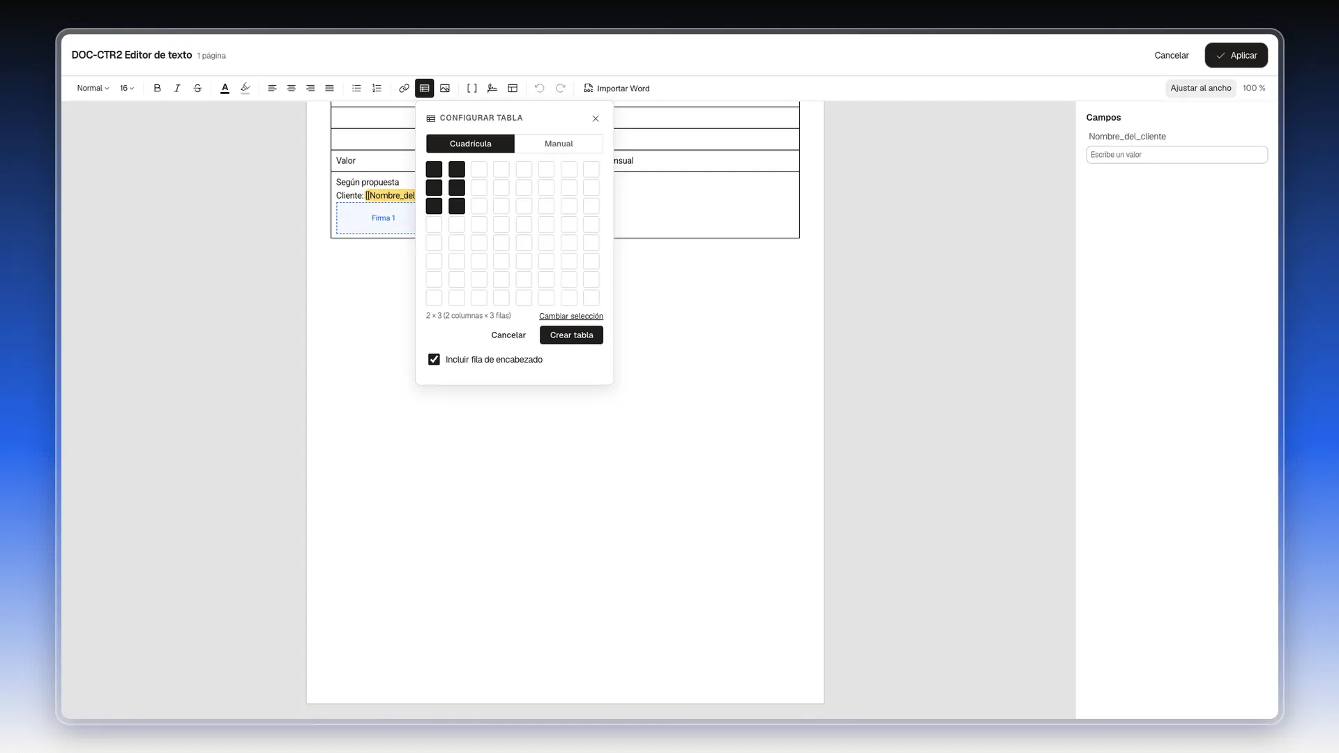Toggle italic formatting
The height and width of the screenshot is (753, 1339).
(177, 89)
